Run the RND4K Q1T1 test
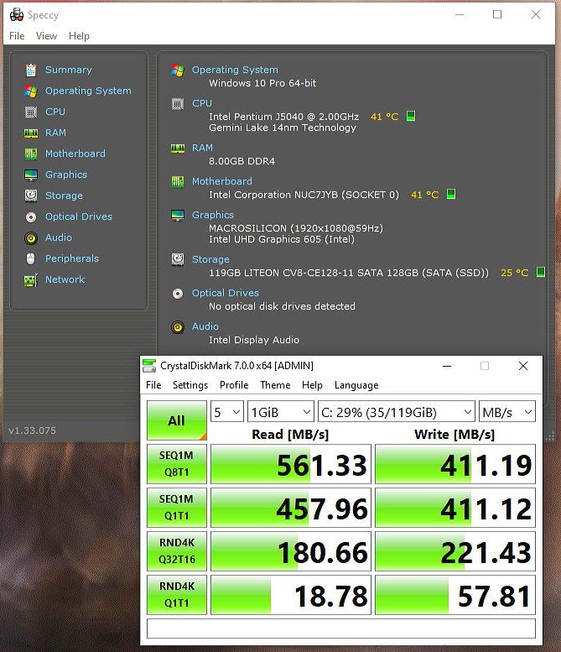 177,595
